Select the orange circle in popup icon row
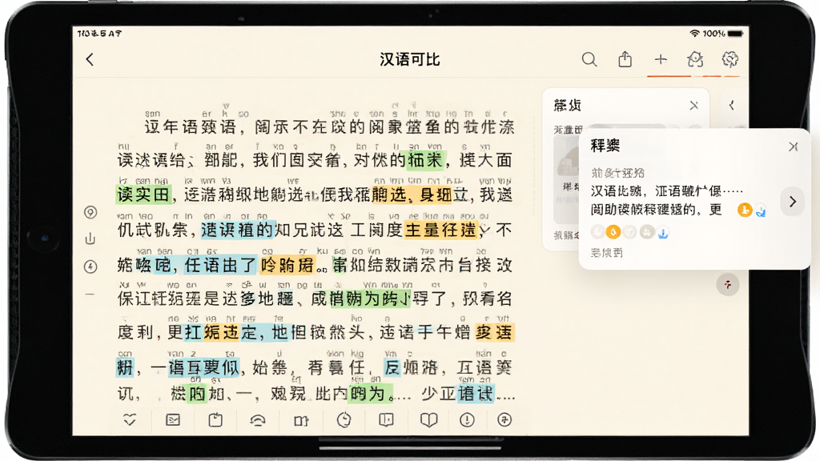The height and width of the screenshot is (461, 820). 613,231
